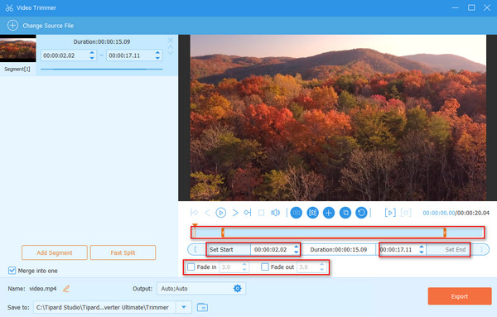Image resolution: width=497 pixels, height=317 pixels.
Task: Click the stop playback square icon
Action: click(261, 213)
